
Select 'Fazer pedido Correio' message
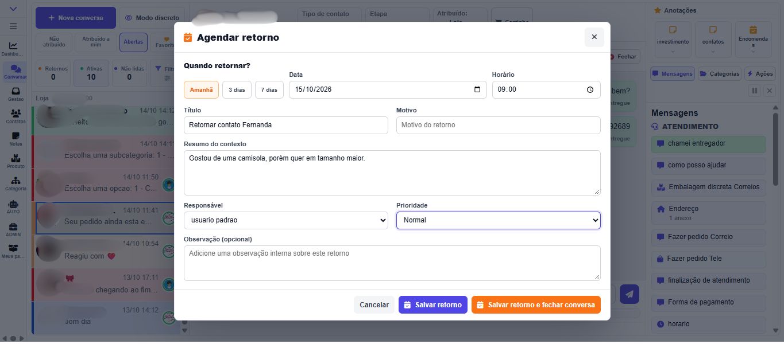(709, 237)
